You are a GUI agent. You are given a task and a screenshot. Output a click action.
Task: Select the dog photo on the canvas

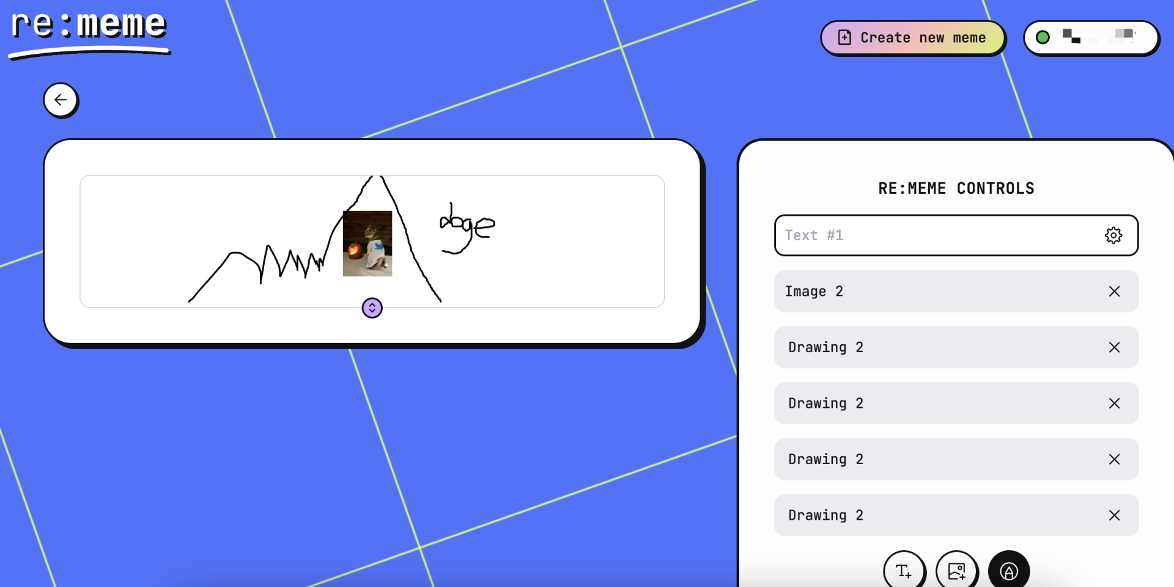click(x=367, y=243)
